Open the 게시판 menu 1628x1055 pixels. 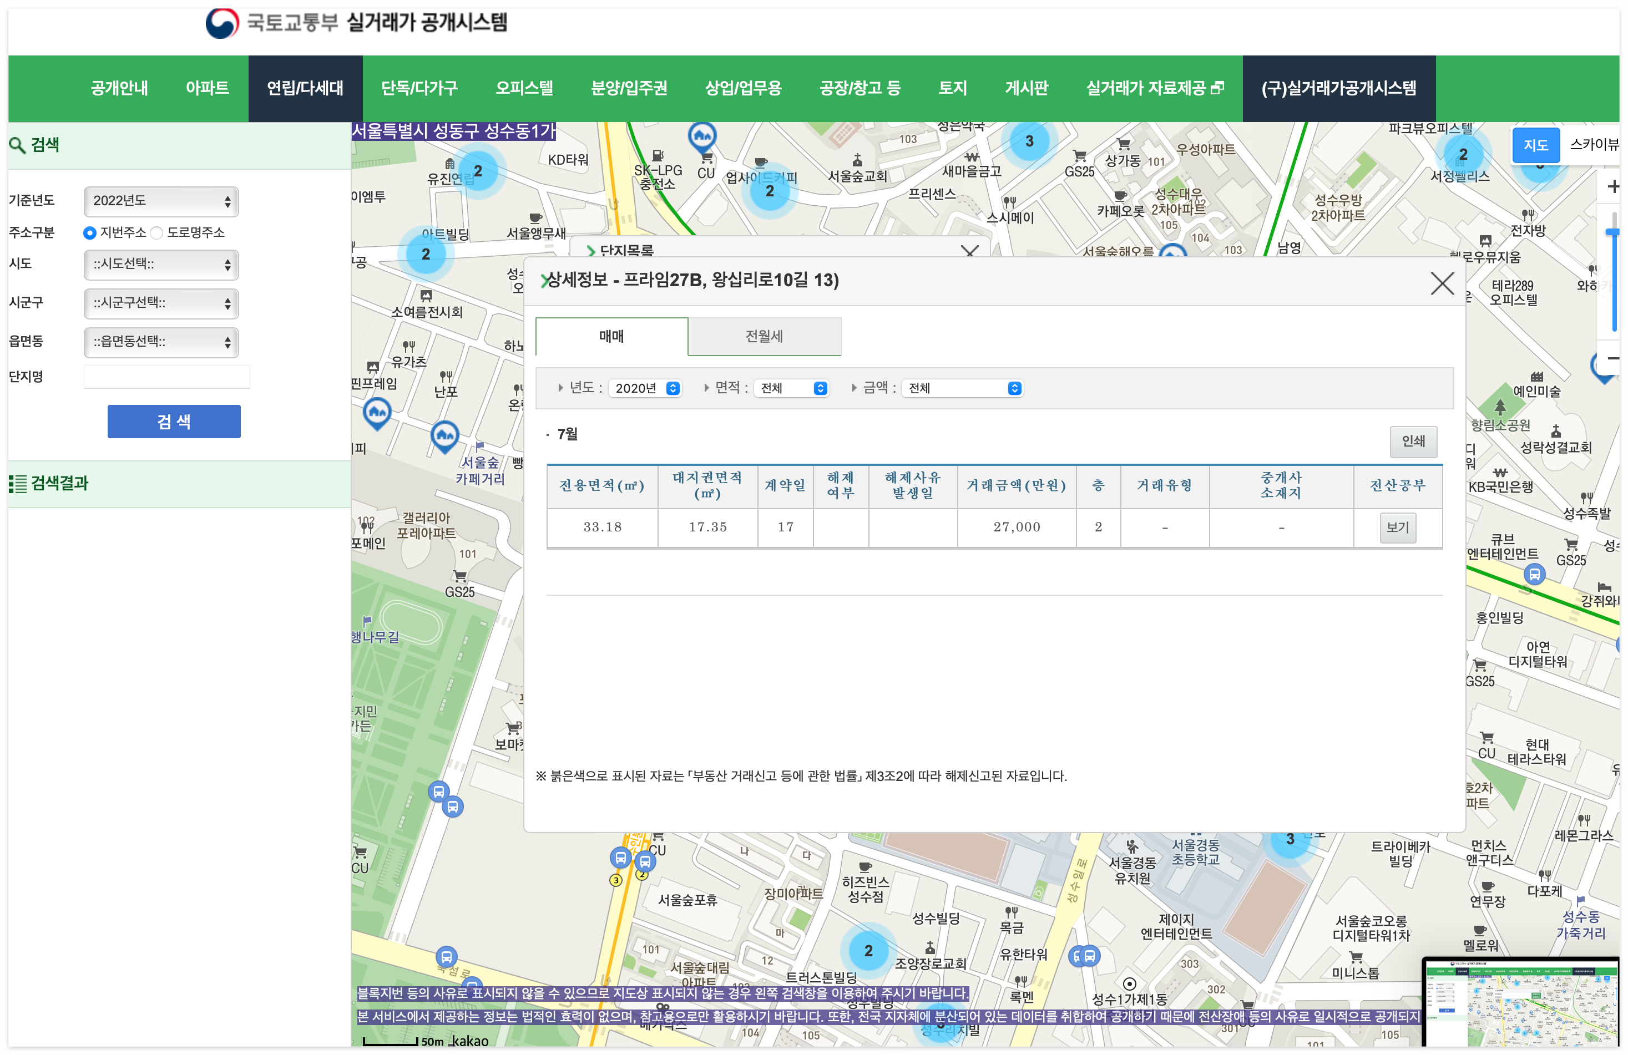[1026, 88]
